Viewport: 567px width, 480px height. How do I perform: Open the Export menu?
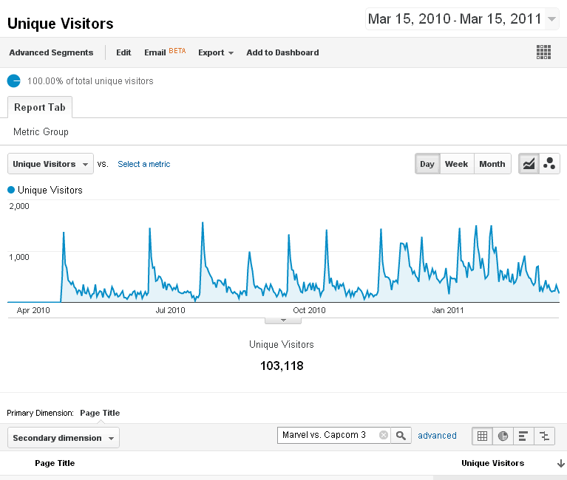point(216,52)
